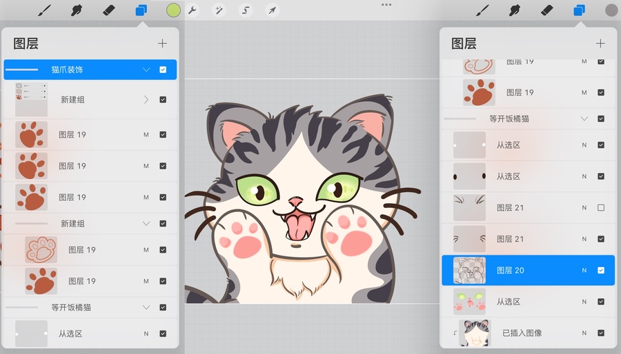Toggle visibility of the 猫爪装饰 group
Image resolution: width=621 pixels, height=354 pixels.
click(x=163, y=70)
